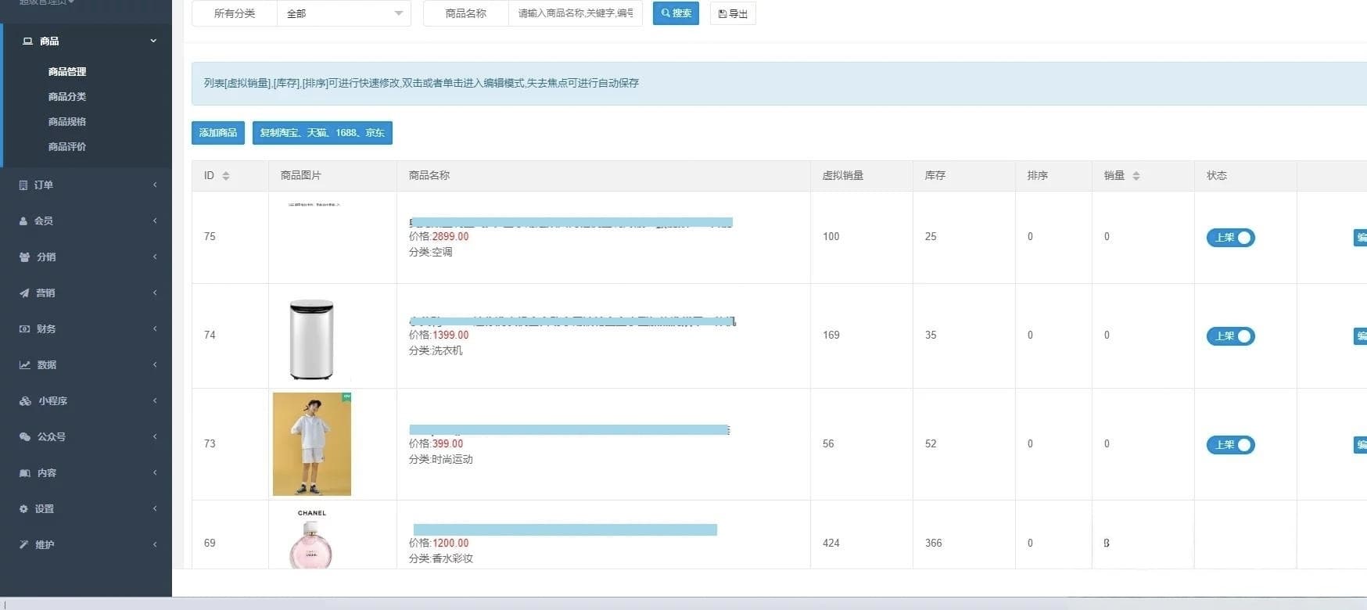
Task: Click the 财务 money icon
Action: click(24, 329)
